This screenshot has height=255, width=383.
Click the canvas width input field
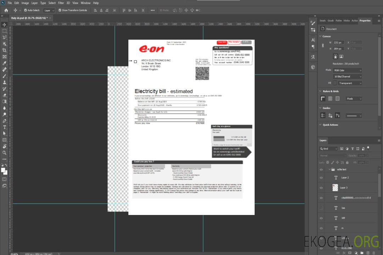(338, 42)
